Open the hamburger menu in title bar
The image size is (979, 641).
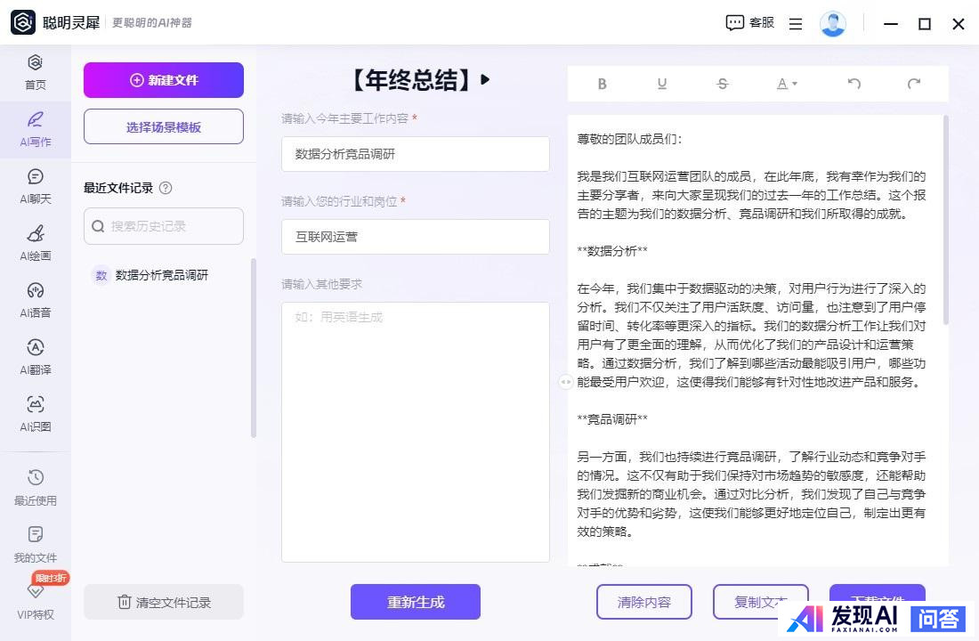coord(796,24)
